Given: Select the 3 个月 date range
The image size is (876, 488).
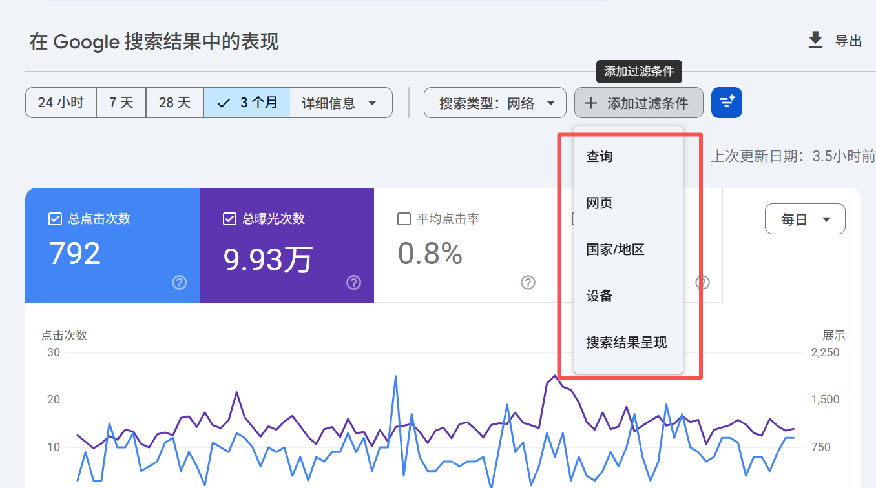Looking at the screenshot, I should 246,103.
